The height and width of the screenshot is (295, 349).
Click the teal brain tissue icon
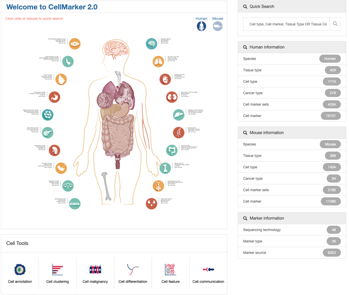[x=152, y=44]
